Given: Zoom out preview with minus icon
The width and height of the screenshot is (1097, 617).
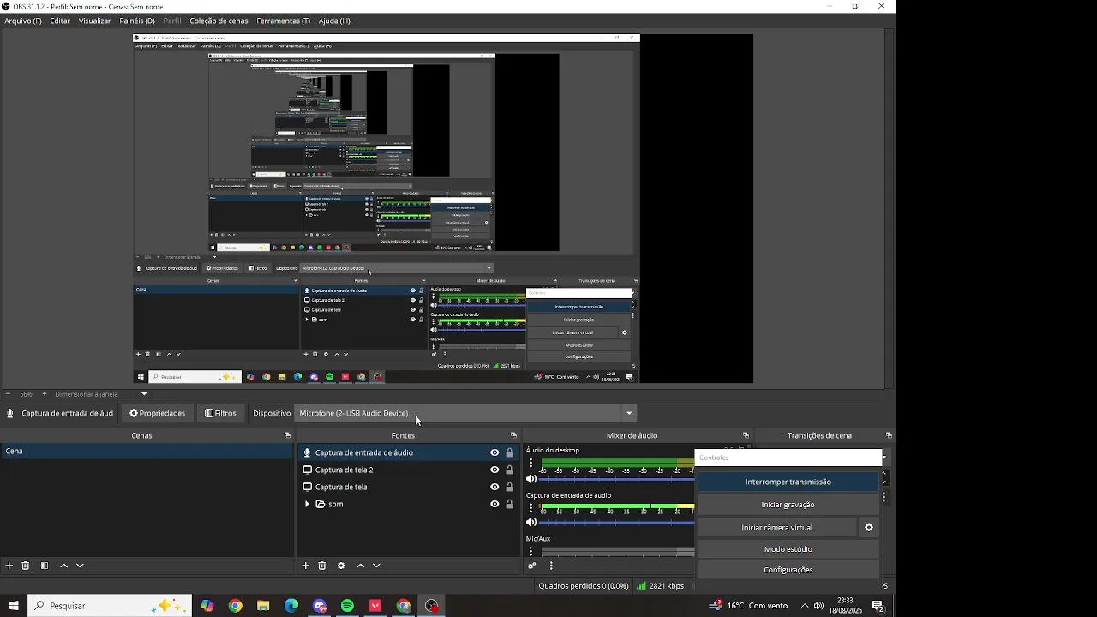Looking at the screenshot, I should click(8, 394).
